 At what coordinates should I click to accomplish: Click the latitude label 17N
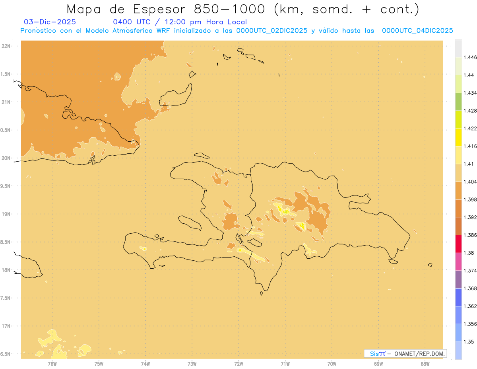(x=6, y=326)
